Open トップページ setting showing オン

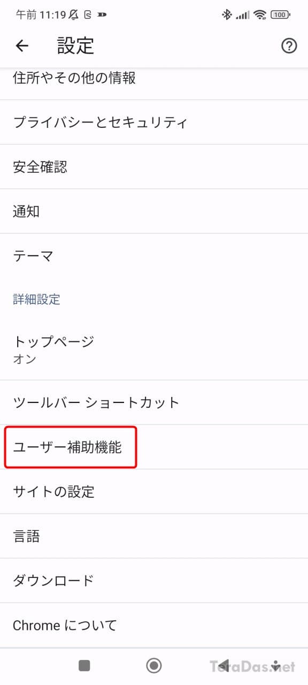click(x=154, y=349)
